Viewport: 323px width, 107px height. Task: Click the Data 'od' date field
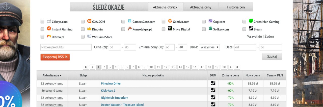pos(245,47)
